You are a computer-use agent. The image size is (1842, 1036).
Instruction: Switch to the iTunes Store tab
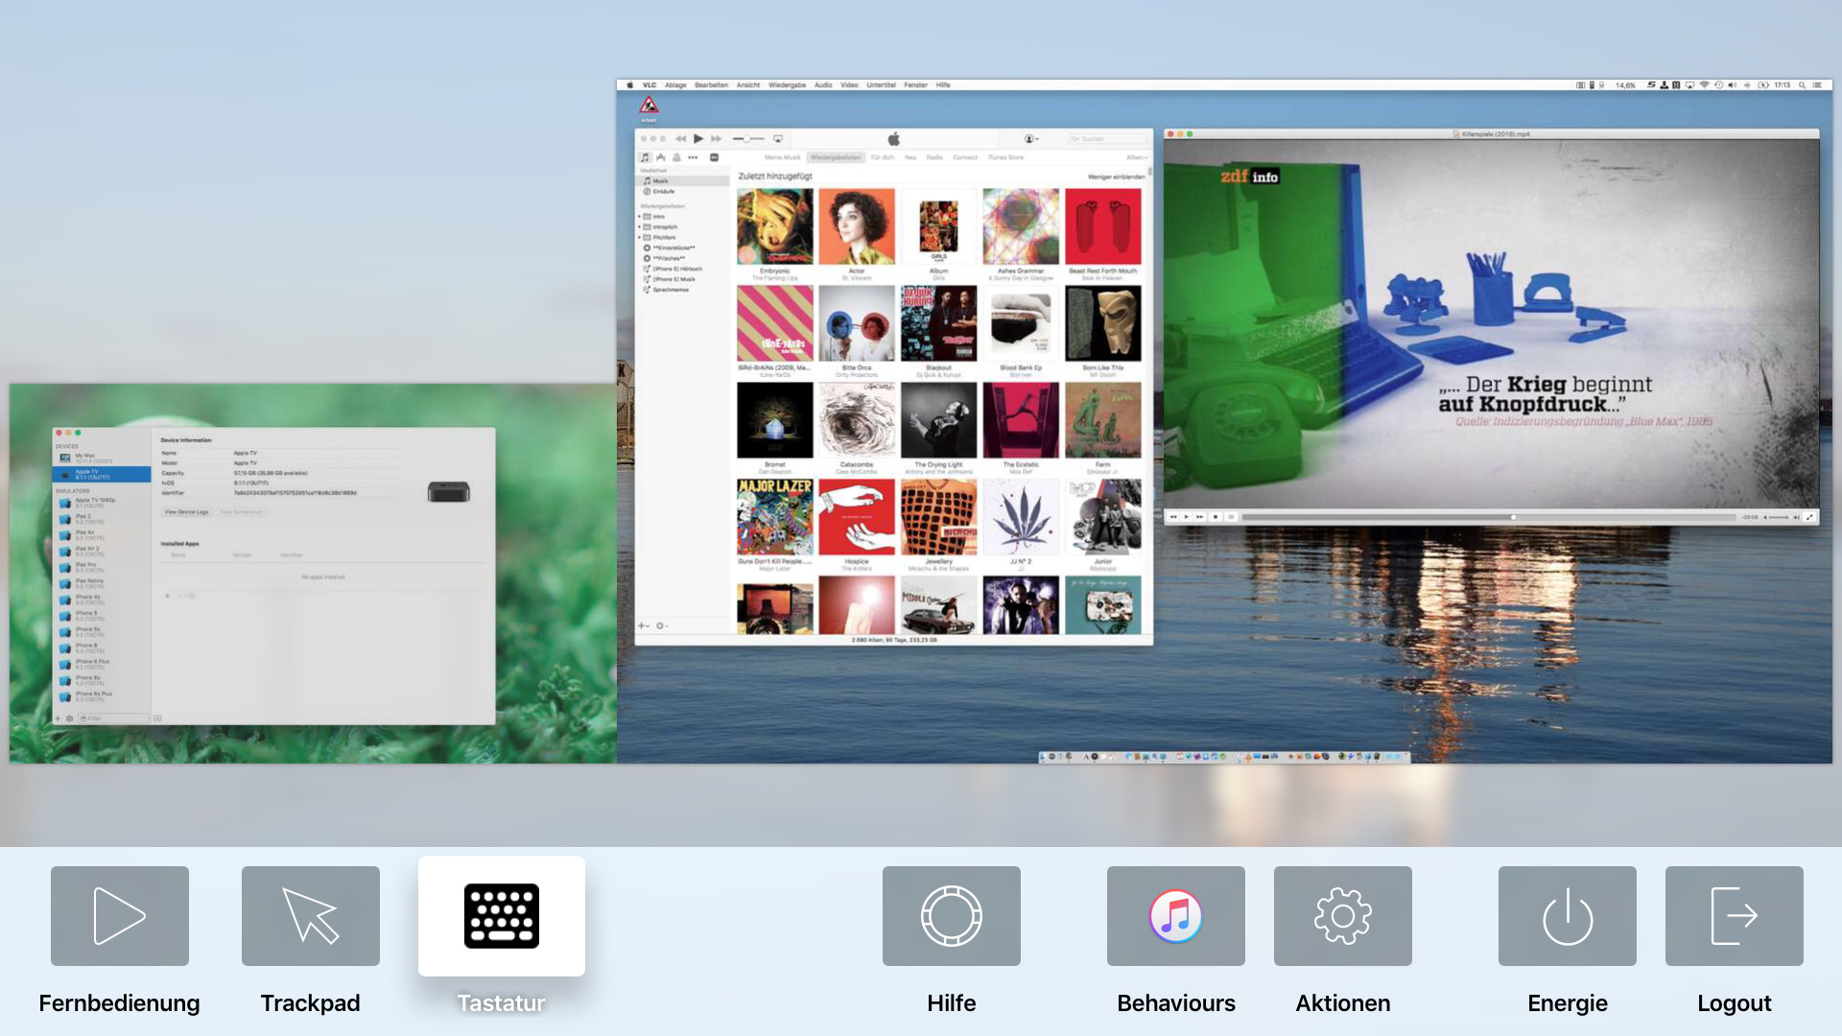point(1005,157)
